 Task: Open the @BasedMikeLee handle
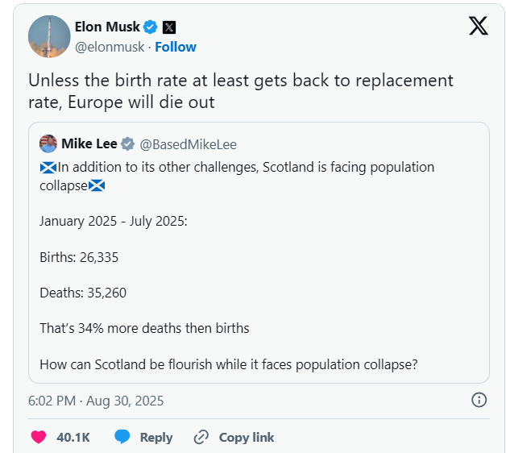click(189, 144)
